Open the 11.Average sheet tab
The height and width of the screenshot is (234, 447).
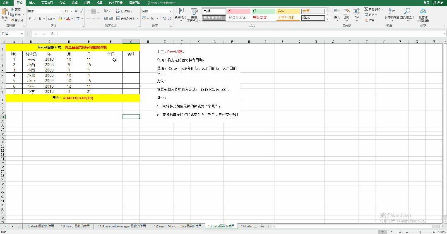[122, 226]
